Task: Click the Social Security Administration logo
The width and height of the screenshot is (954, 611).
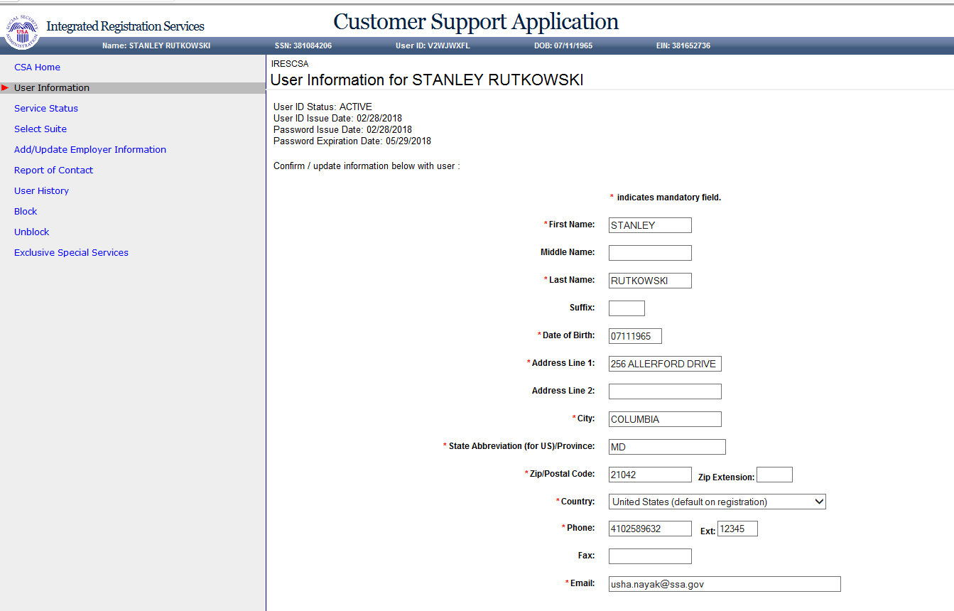Action: pos(22,31)
